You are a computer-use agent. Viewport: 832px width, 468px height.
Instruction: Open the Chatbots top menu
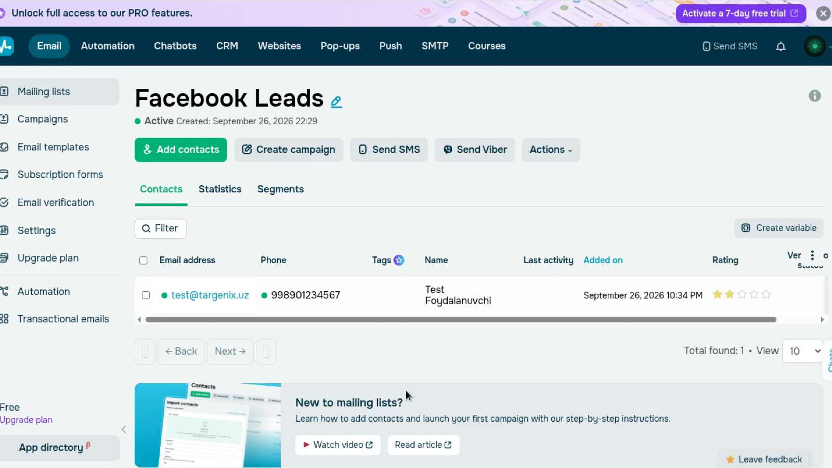pos(175,46)
